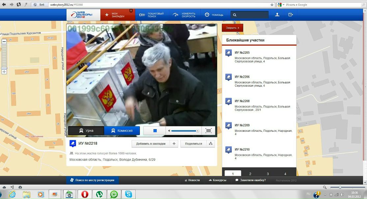Click the Закрыть X button
The image size is (367, 199).
tap(232, 28)
